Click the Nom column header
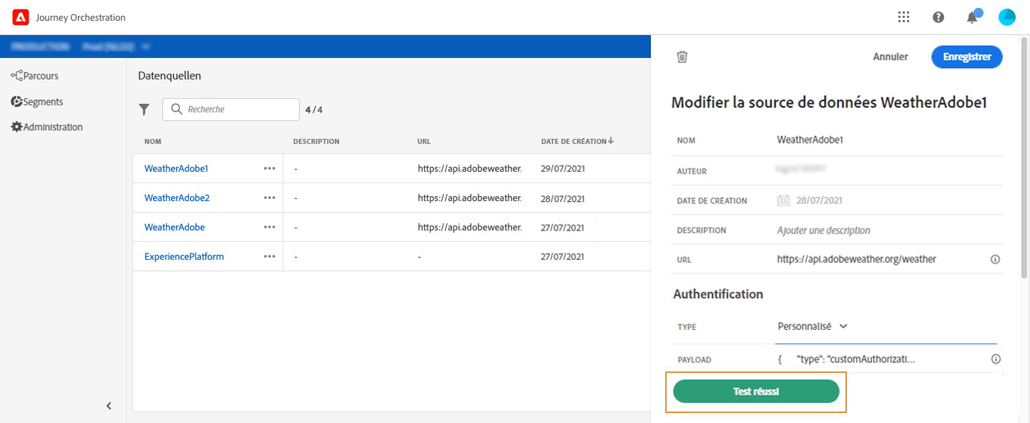The height and width of the screenshot is (423, 1030). 152,141
